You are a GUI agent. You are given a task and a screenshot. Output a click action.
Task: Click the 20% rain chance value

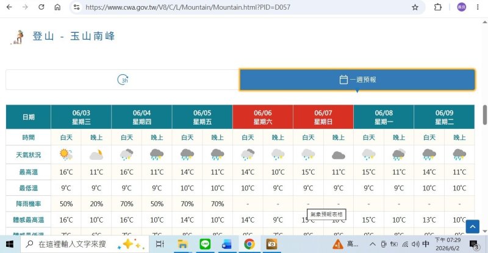[96, 204]
